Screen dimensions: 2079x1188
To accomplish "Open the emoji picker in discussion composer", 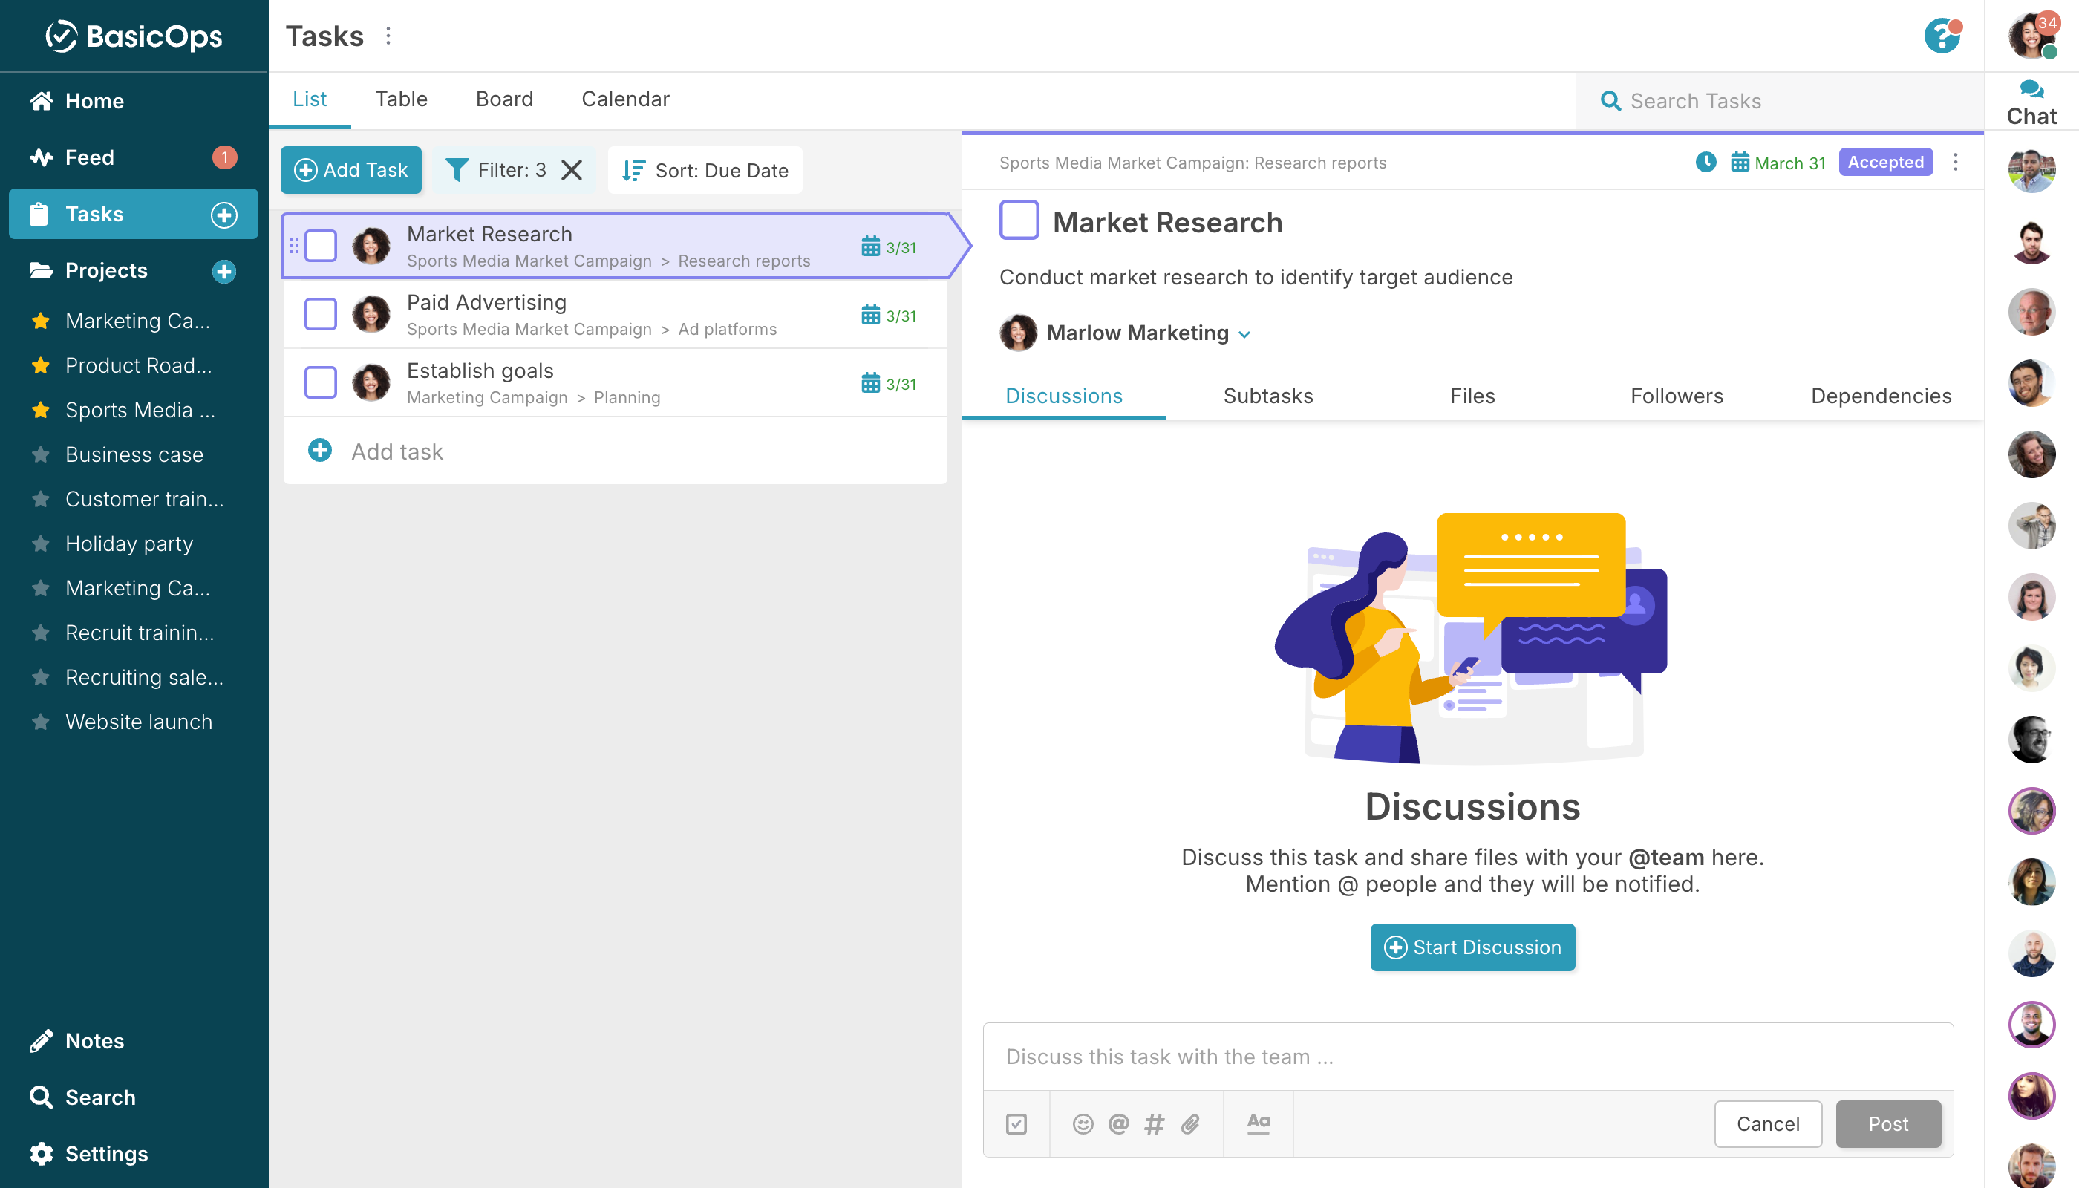I will tap(1083, 1123).
